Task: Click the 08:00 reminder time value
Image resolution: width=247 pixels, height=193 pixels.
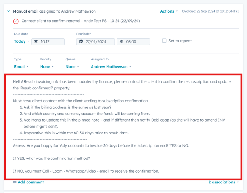Action: coord(131,41)
